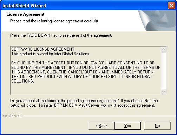Accept the license with the Yes button
Viewport: 177px width, 135px height.
(x=127, y=126)
